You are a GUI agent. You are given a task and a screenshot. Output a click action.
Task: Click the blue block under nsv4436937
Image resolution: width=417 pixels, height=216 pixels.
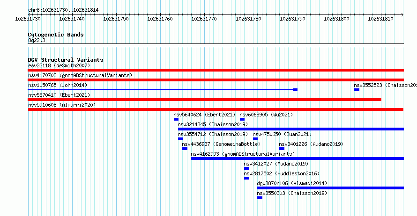coord(185,149)
